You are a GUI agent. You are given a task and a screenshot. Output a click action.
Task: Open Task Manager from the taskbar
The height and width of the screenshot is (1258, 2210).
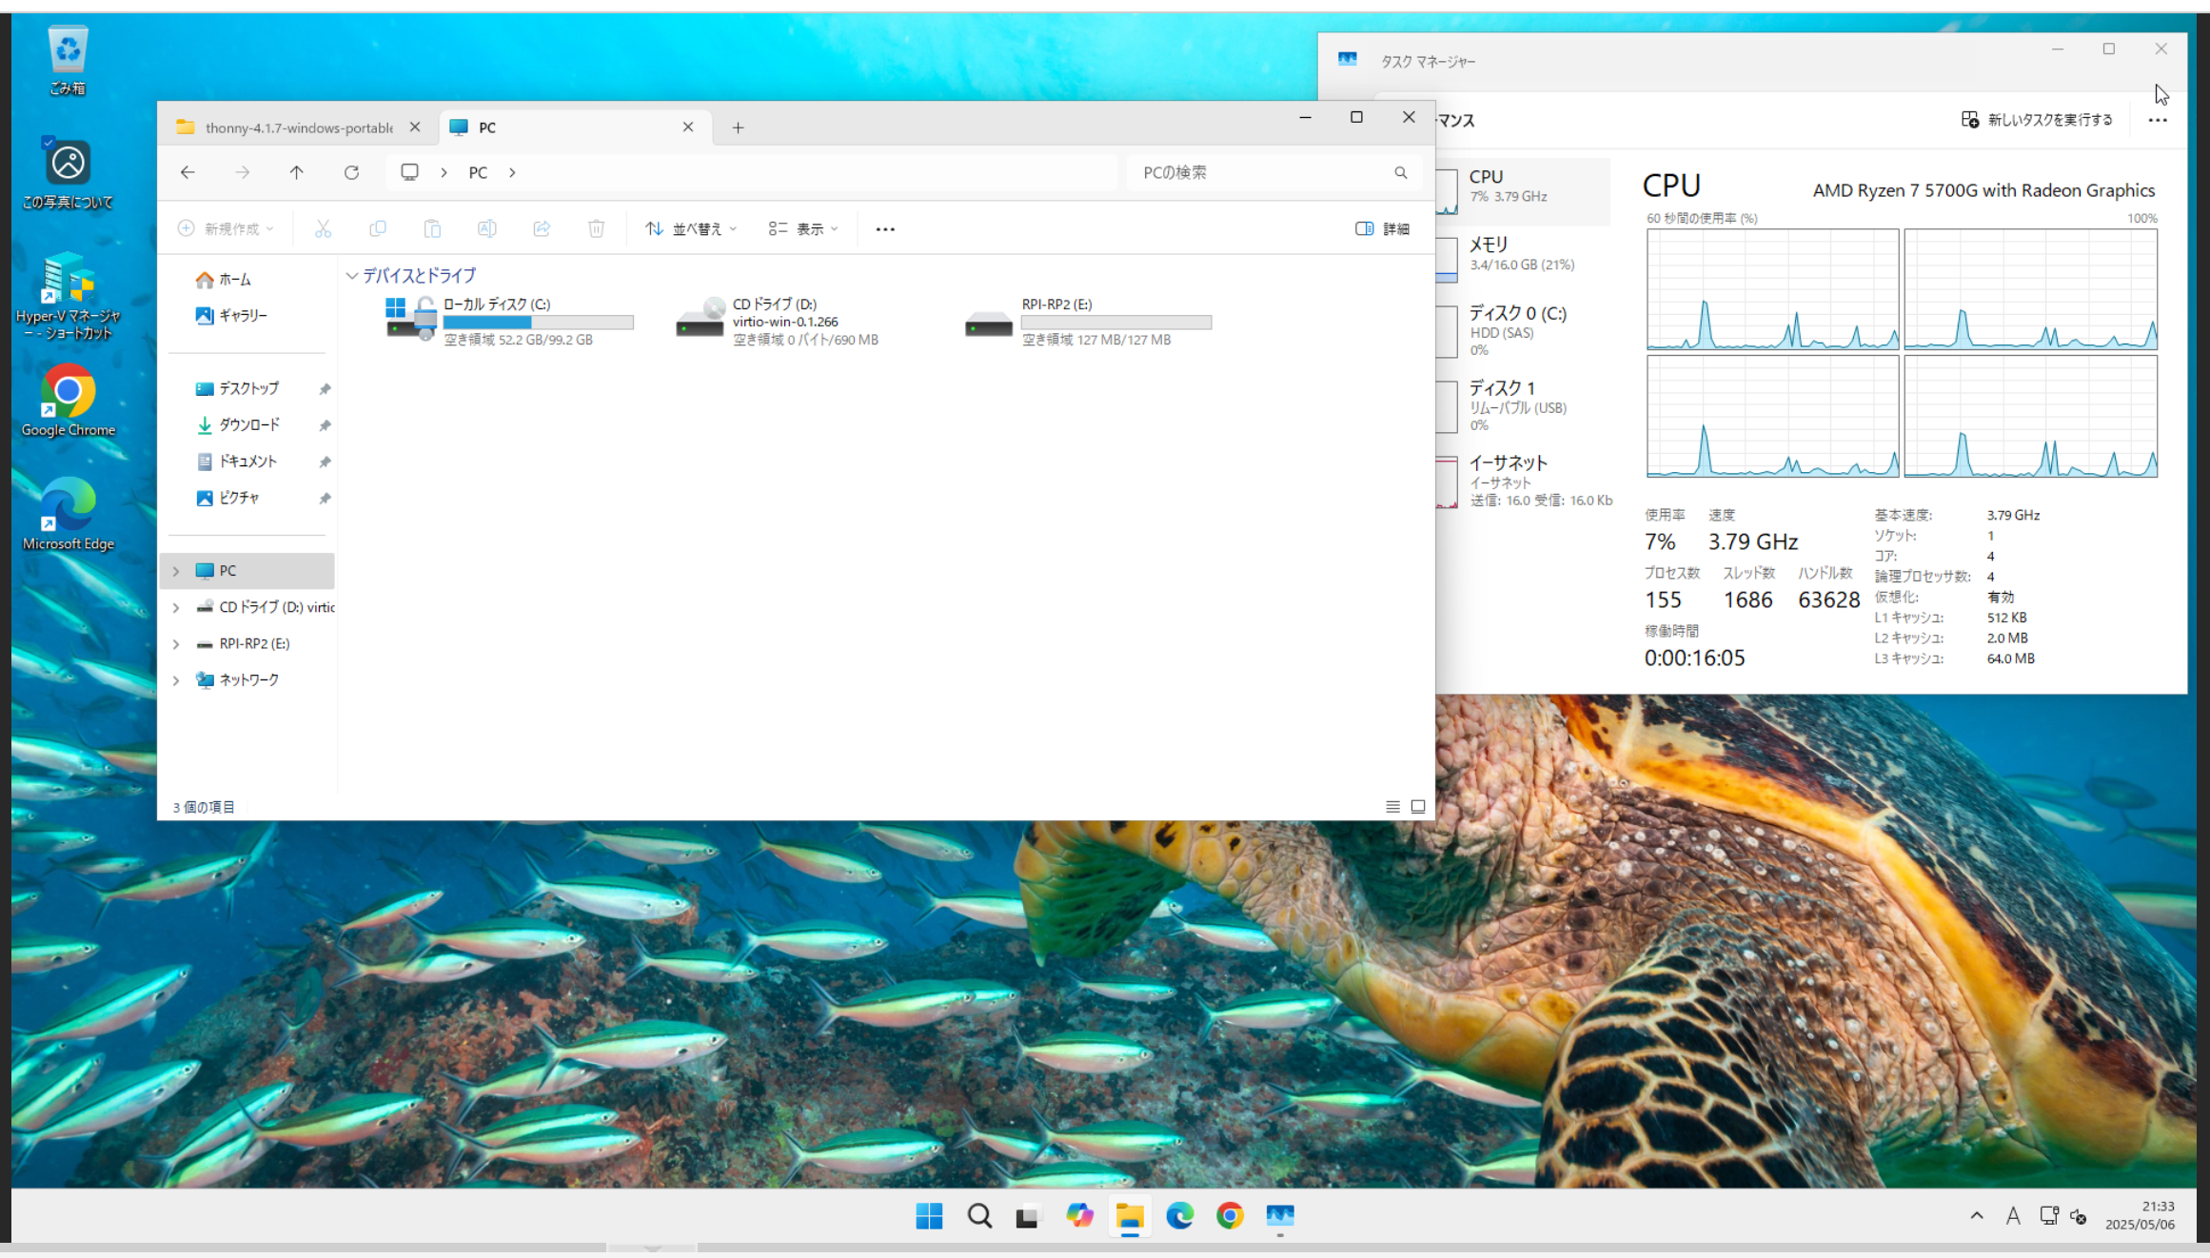click(1279, 1215)
